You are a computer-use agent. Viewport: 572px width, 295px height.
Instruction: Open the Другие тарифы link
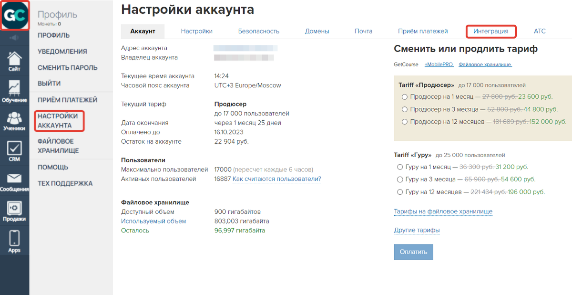point(417,230)
